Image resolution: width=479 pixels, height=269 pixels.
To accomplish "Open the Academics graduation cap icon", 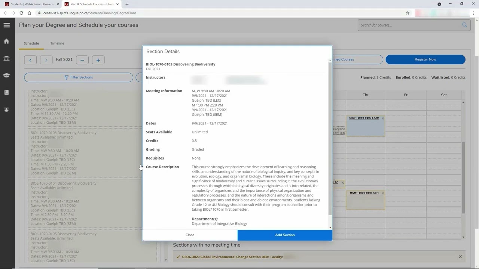I will (6, 75).
